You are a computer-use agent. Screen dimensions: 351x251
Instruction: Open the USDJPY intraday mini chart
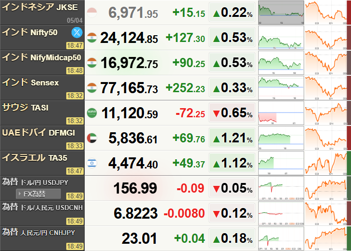pos(281,188)
